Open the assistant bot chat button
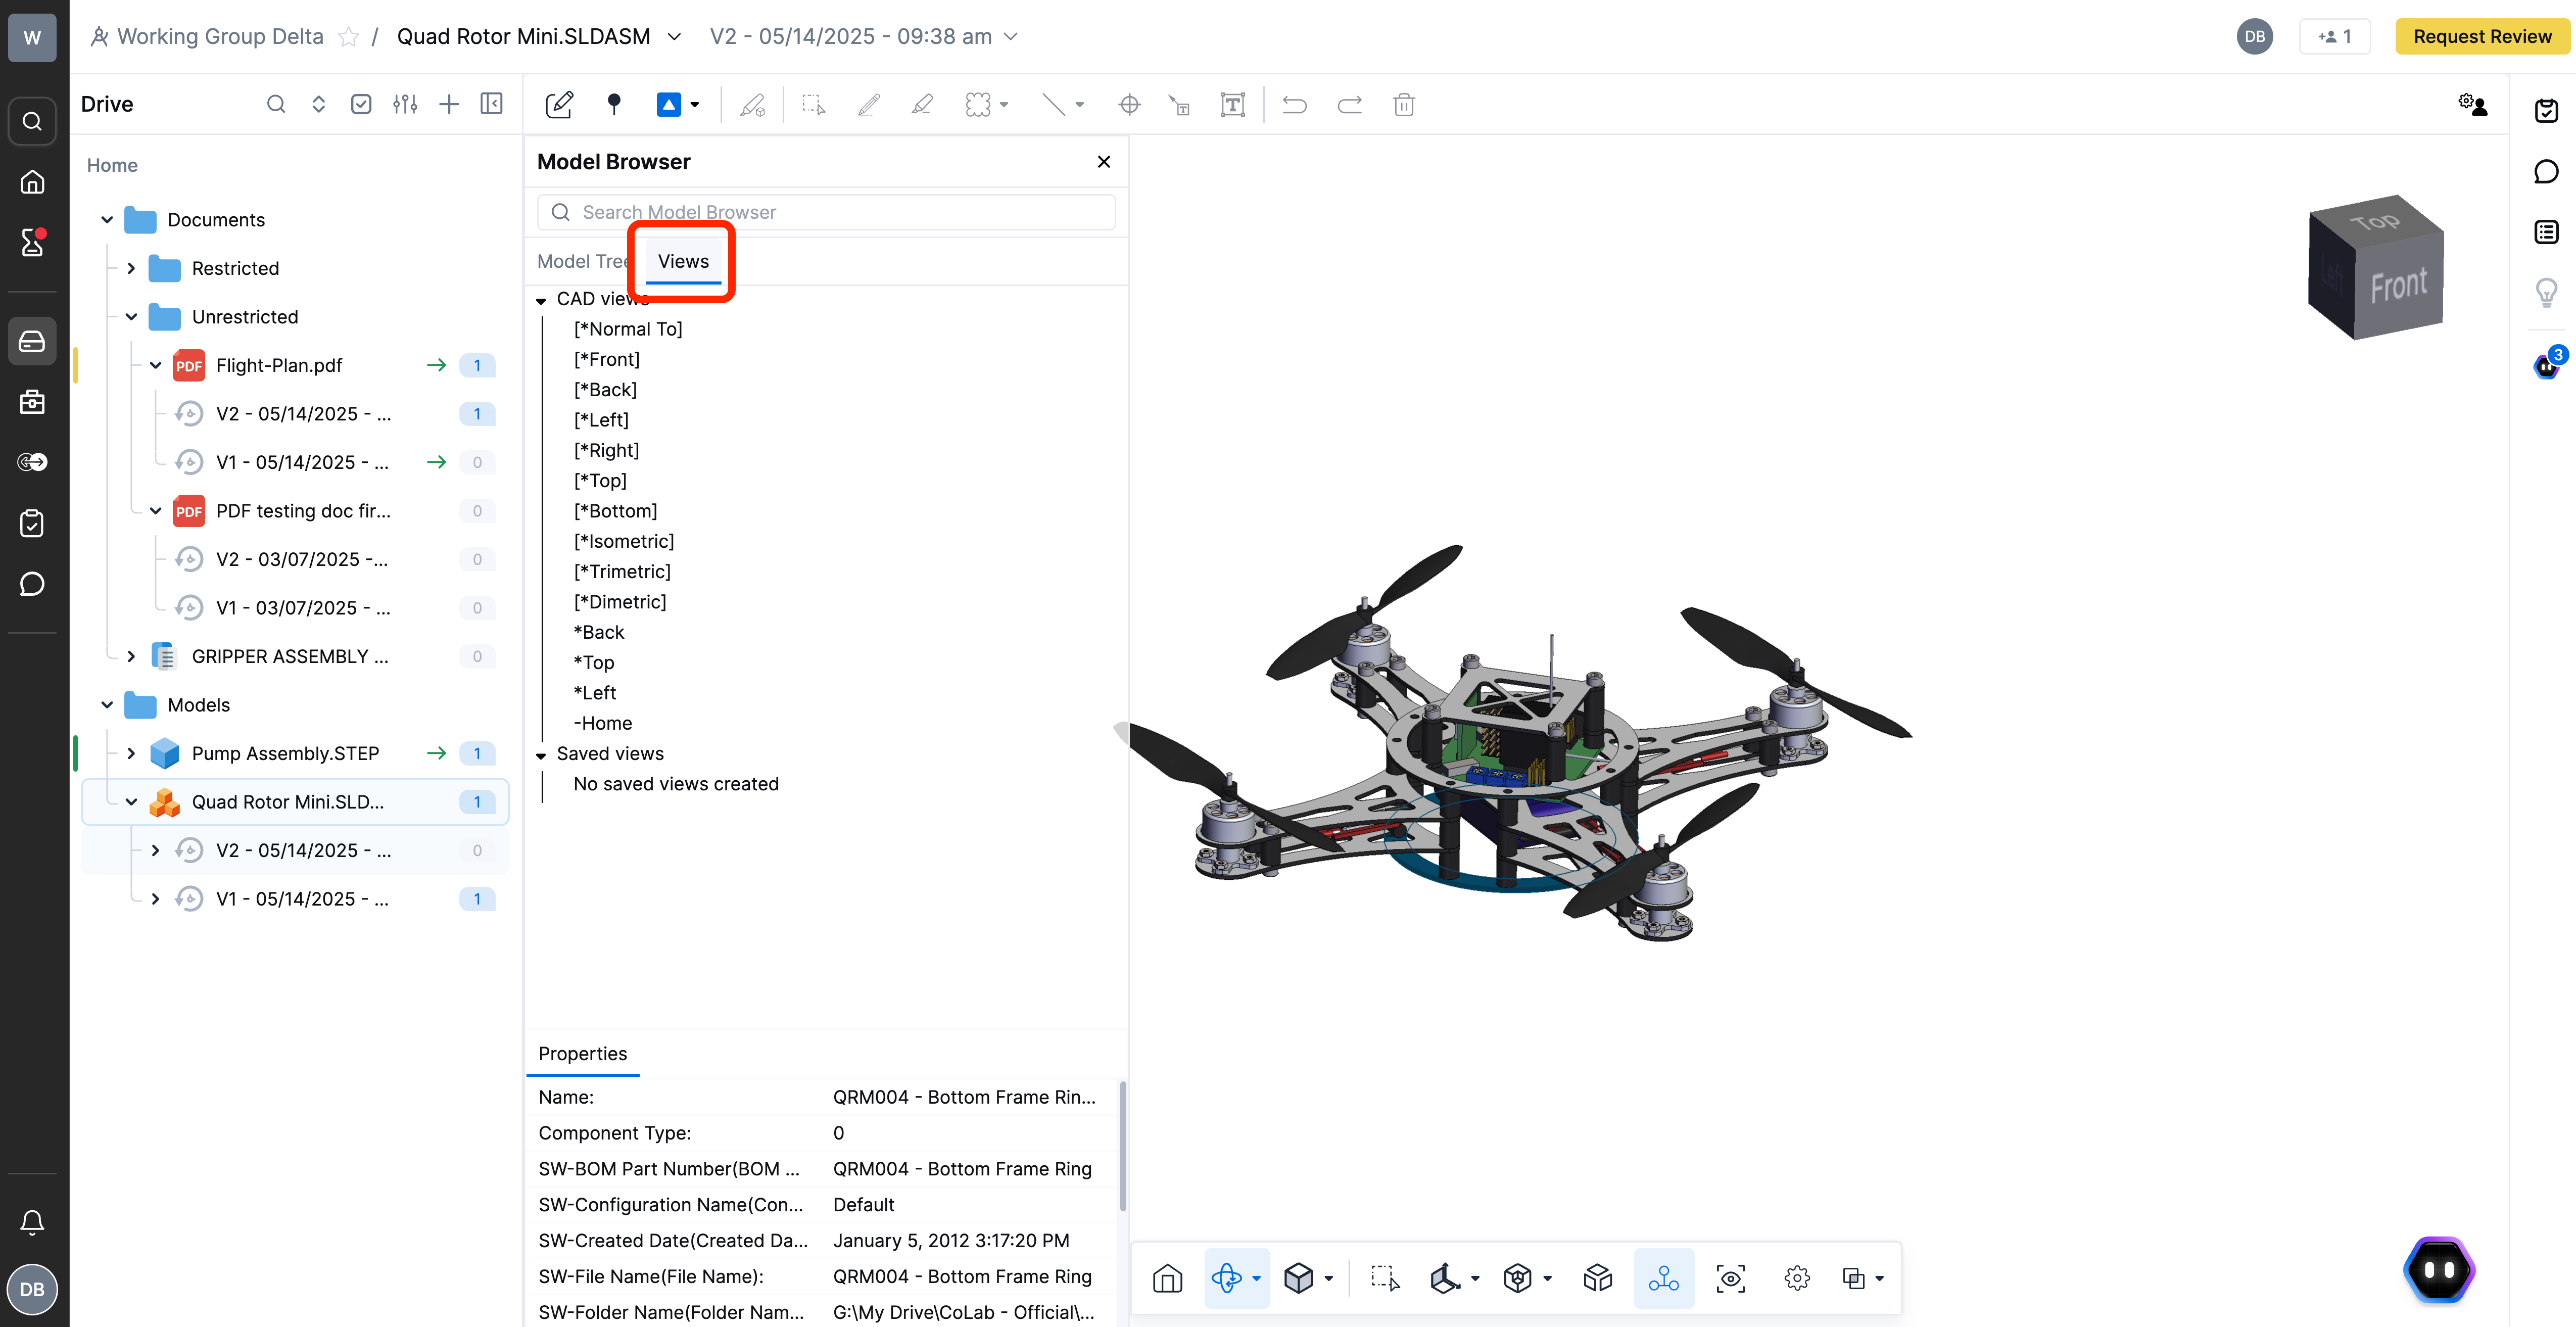Image resolution: width=2576 pixels, height=1327 pixels. coord(2438,1270)
